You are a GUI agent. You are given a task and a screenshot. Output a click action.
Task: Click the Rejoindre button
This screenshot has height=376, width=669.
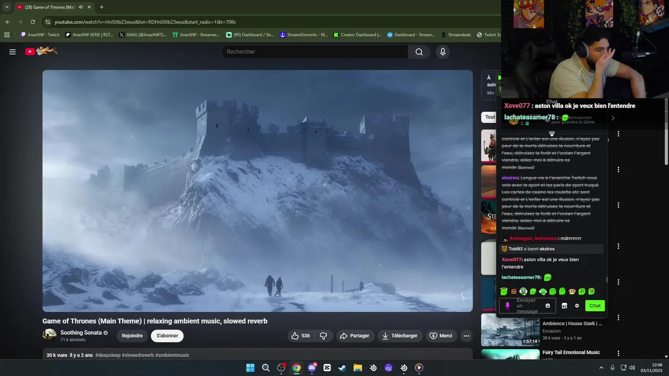(132, 336)
